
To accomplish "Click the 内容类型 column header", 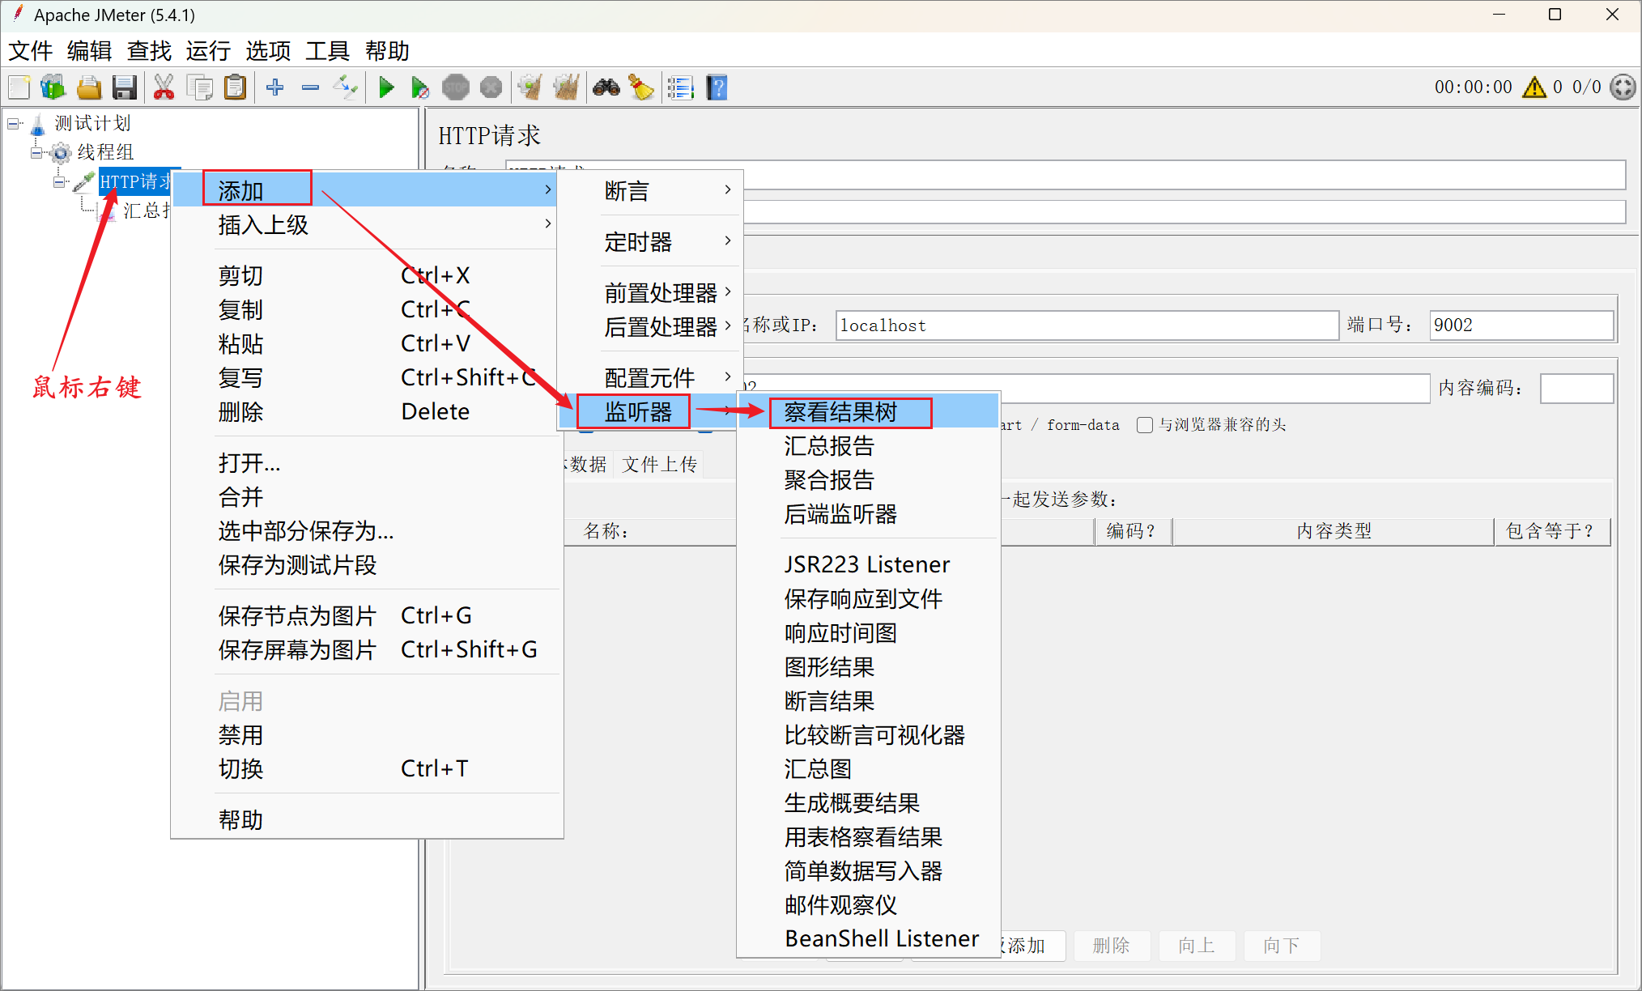I will click(x=1333, y=531).
